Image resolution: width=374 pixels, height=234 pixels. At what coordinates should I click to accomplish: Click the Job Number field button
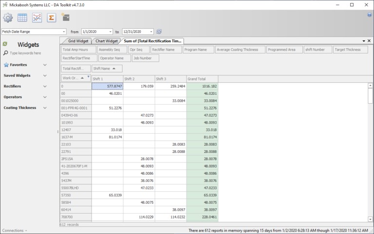click(146, 58)
